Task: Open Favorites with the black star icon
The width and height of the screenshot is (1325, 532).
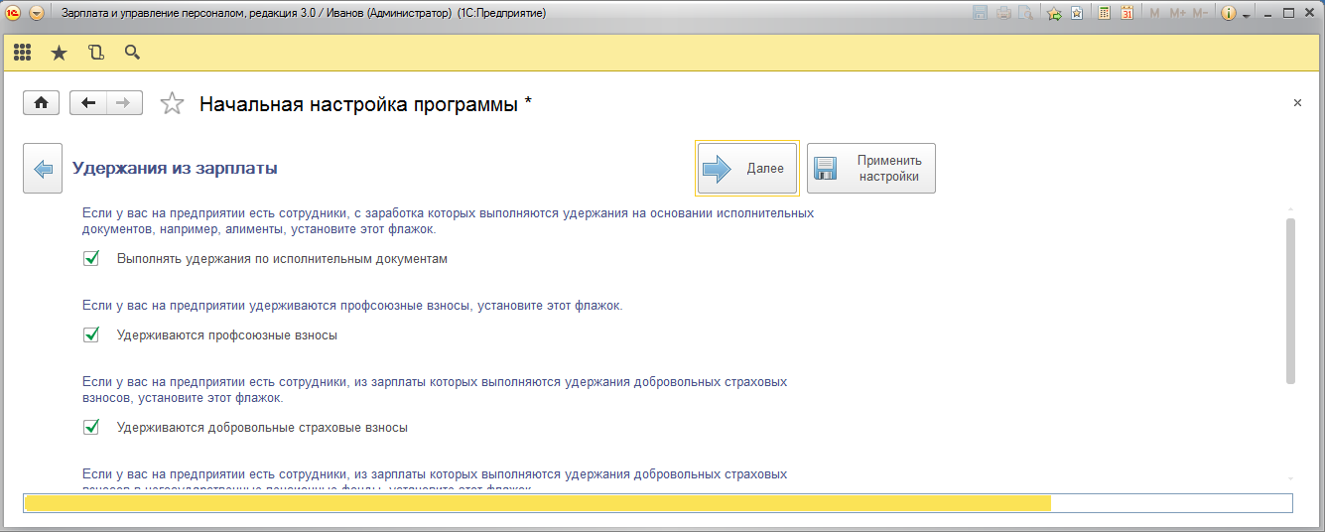Action: pyautogui.click(x=59, y=53)
